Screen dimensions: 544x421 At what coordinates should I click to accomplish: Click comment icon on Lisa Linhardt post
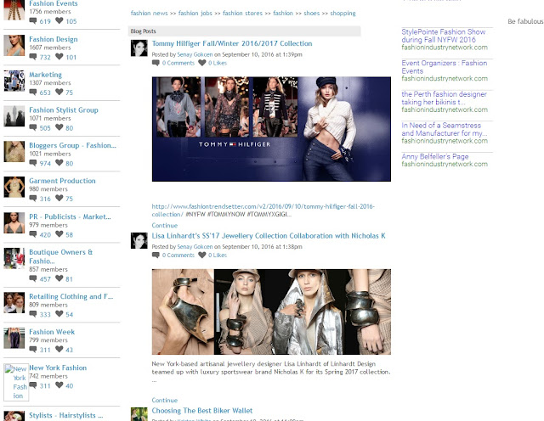coord(156,255)
